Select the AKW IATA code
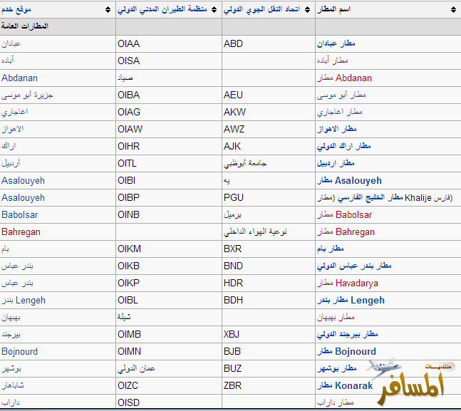The width and height of the screenshot is (461, 411). [234, 112]
